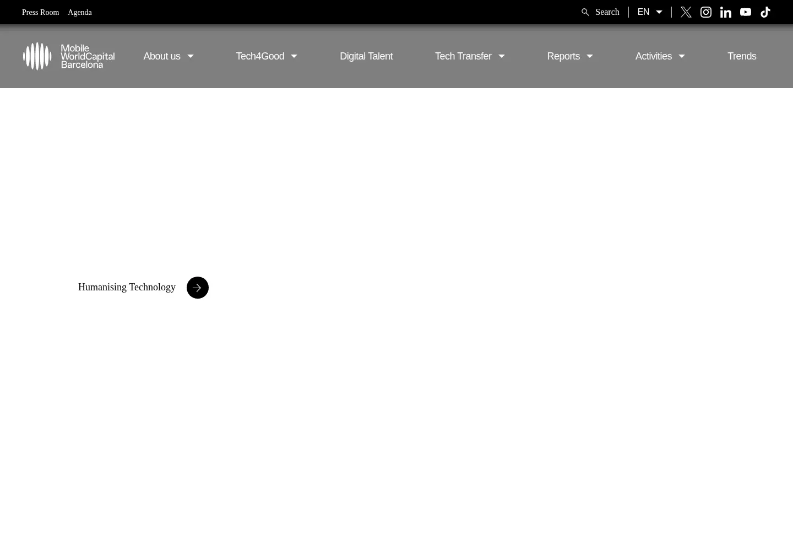Viewport: 793px width, 551px height.
Task: Click the Mobile World Capital Barcelona logo
Action: pos(69,56)
